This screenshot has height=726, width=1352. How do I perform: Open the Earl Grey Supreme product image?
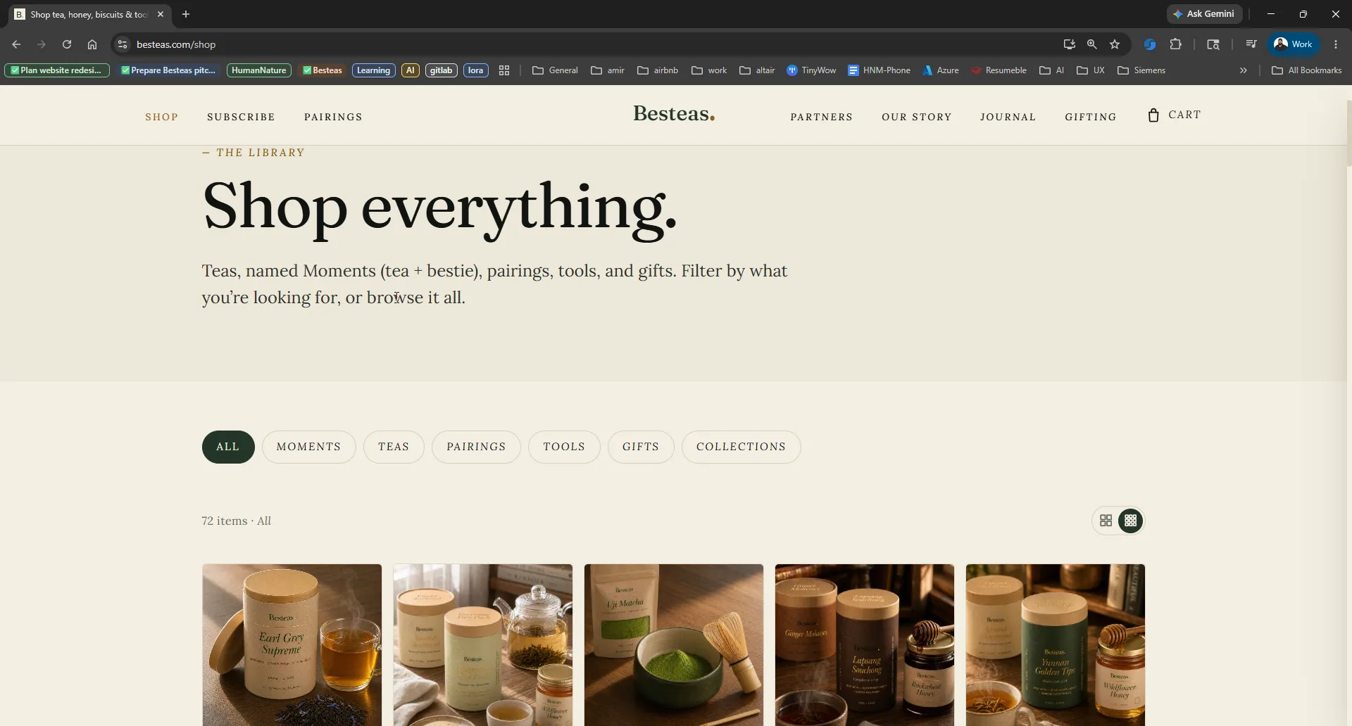pyautogui.click(x=292, y=644)
